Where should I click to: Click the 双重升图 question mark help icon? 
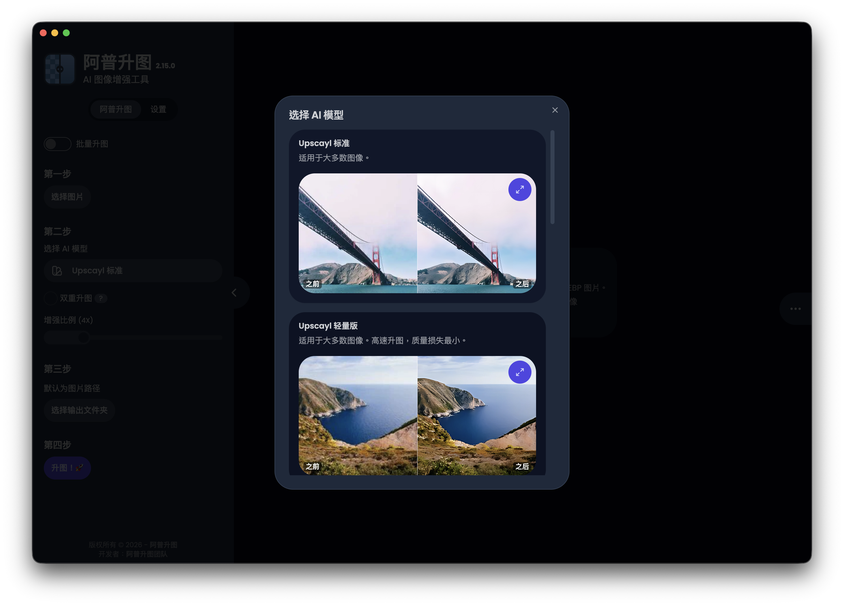coord(101,298)
